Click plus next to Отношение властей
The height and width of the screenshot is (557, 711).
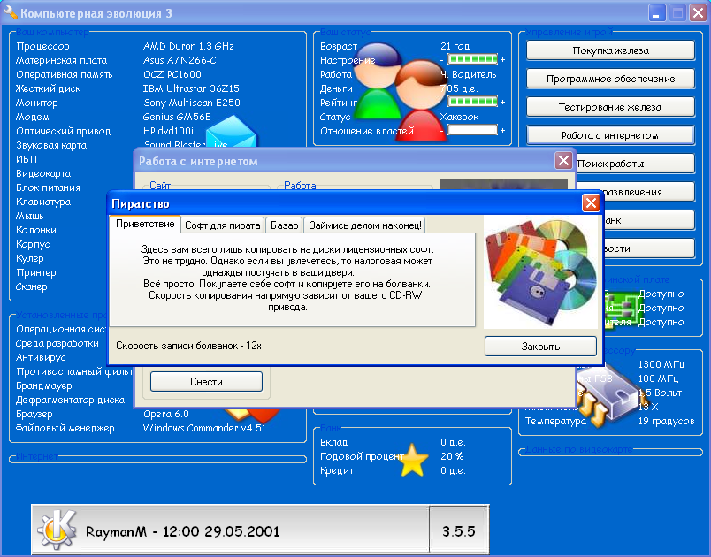click(x=503, y=131)
